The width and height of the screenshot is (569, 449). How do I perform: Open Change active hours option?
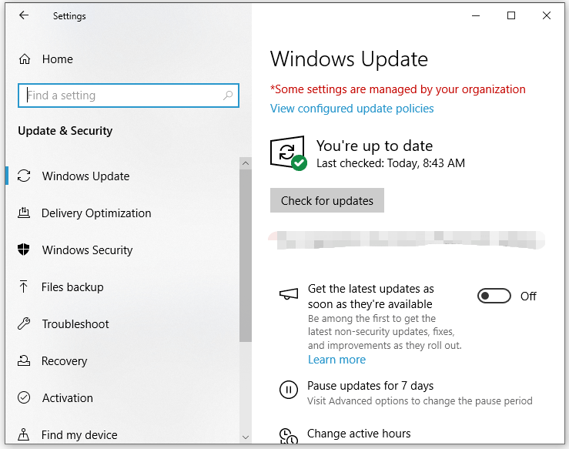359,434
